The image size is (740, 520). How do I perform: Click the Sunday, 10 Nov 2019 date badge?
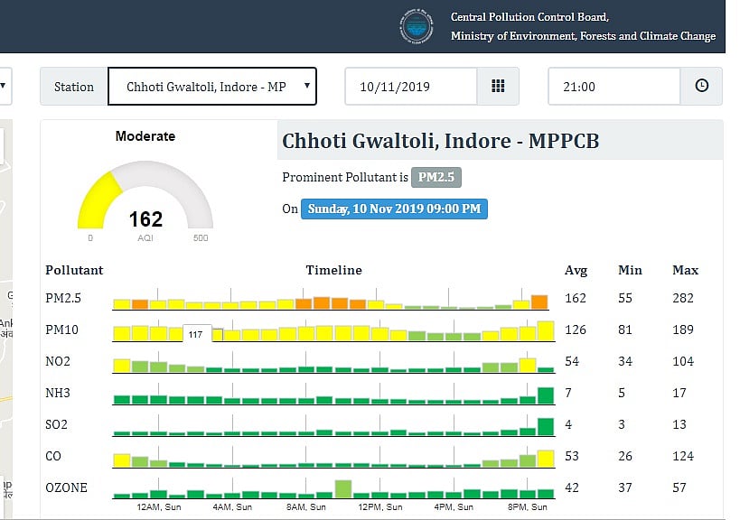394,209
